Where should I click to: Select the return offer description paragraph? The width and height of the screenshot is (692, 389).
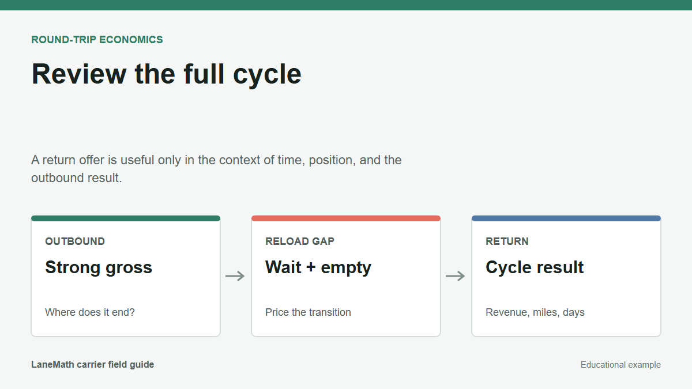click(216, 169)
